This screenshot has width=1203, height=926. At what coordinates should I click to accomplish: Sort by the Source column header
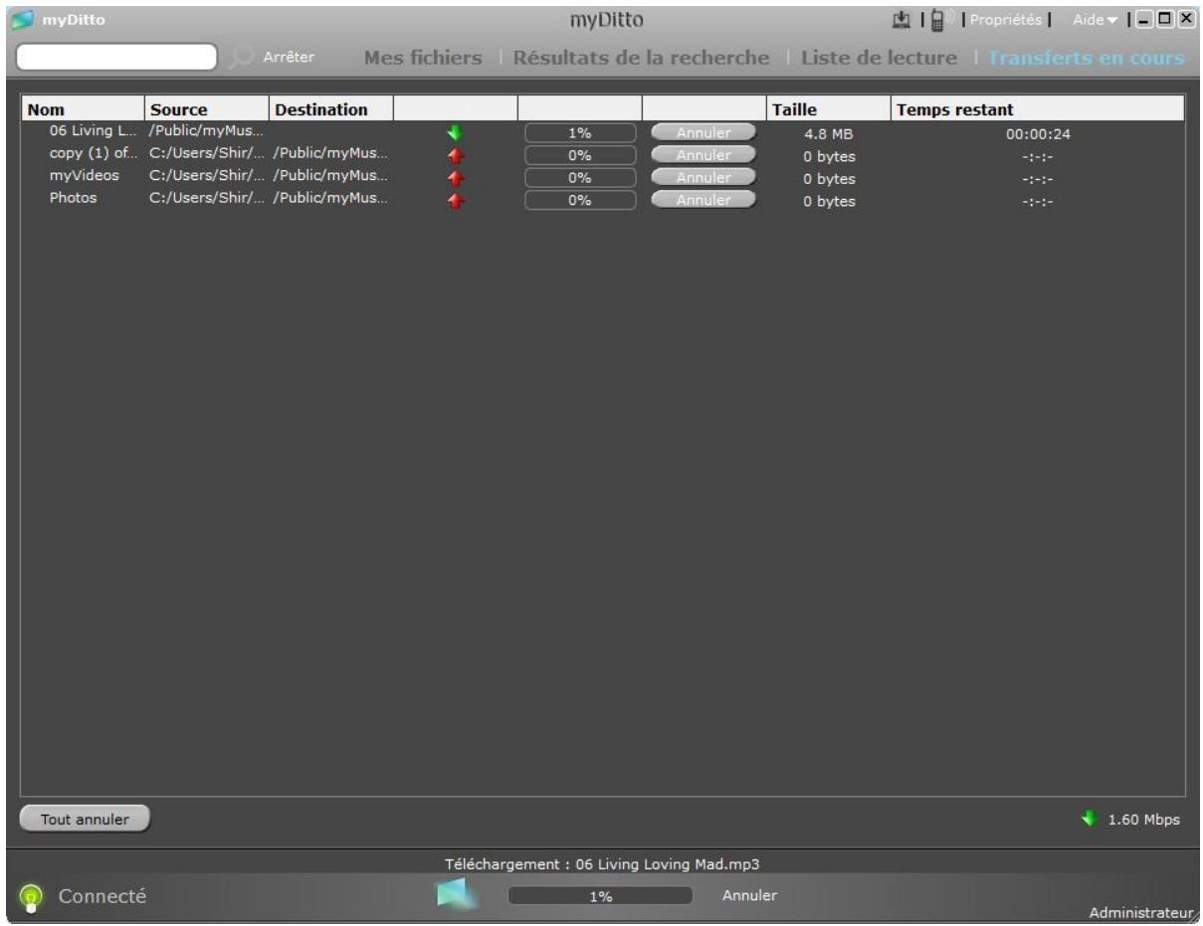tap(207, 109)
